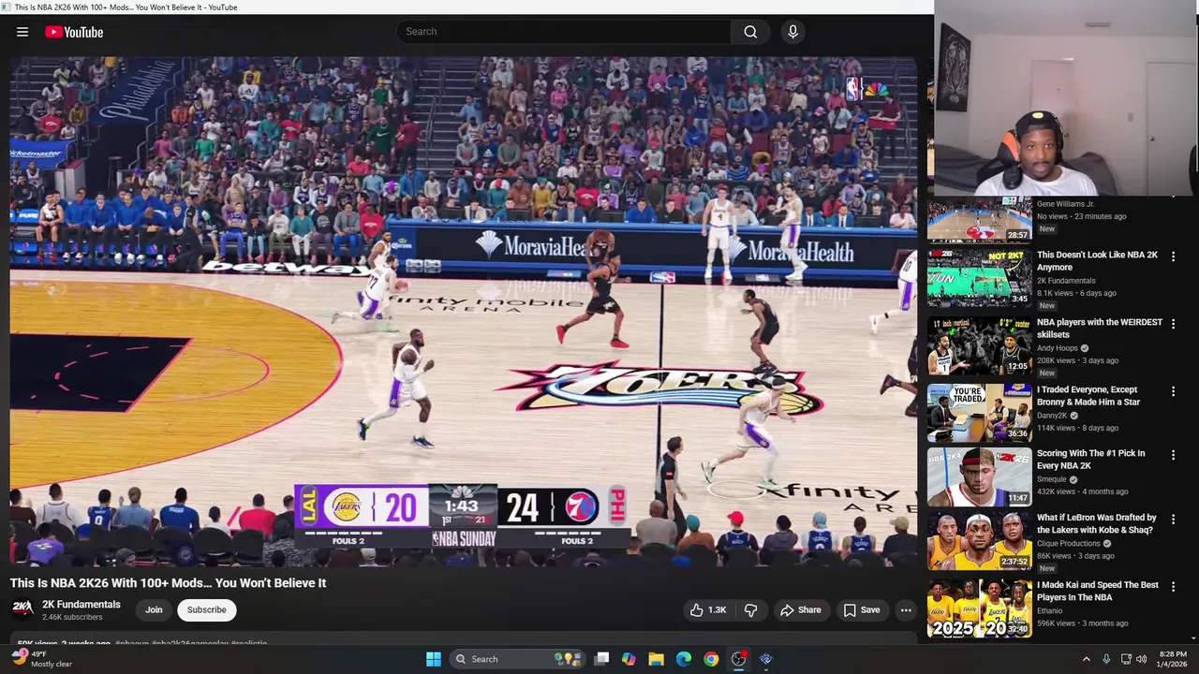
Task: Open options for 'I Traded Everyone' video
Action: click(x=1173, y=391)
